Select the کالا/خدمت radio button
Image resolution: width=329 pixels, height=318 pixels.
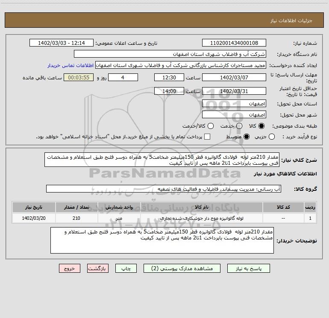tap(211, 126)
